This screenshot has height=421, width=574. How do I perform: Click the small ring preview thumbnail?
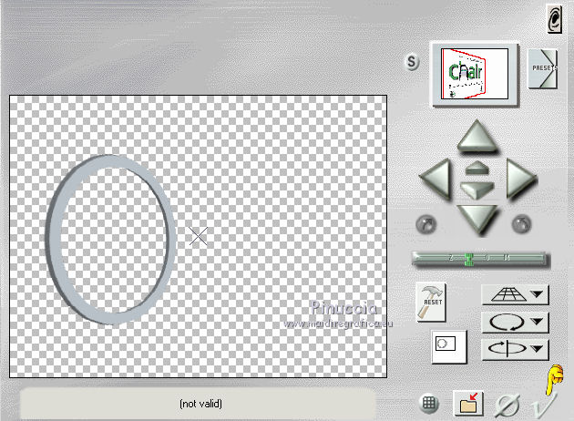[x=449, y=346]
